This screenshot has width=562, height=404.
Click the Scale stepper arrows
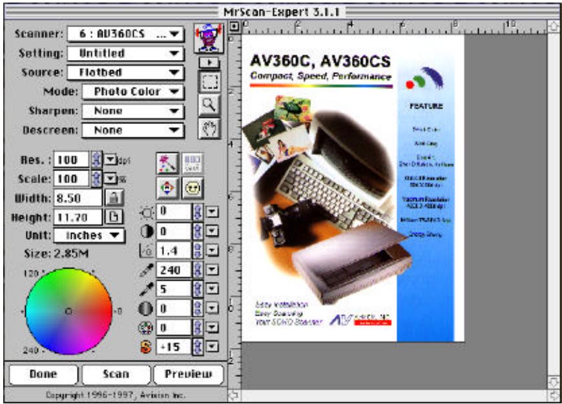click(96, 179)
